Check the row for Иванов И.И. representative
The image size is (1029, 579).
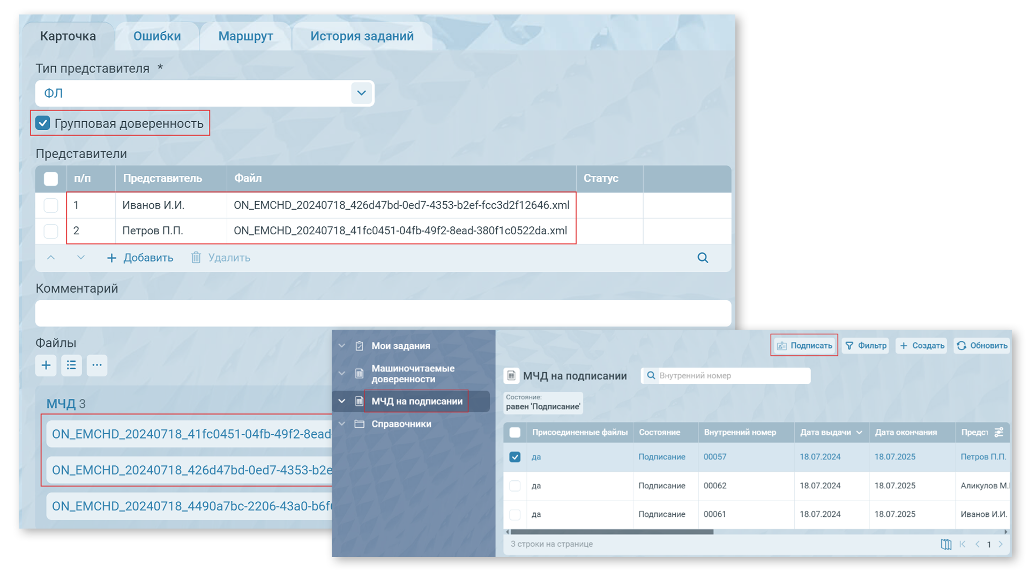pos(51,205)
